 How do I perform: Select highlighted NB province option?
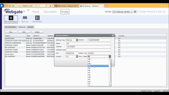tap(98, 66)
